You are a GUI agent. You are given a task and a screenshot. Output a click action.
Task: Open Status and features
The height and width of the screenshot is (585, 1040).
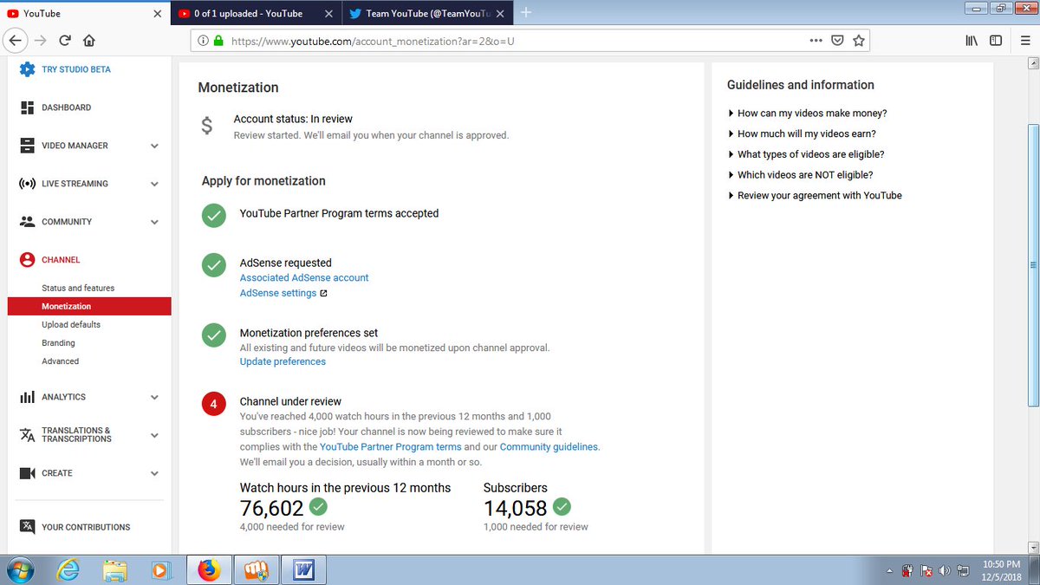78,288
